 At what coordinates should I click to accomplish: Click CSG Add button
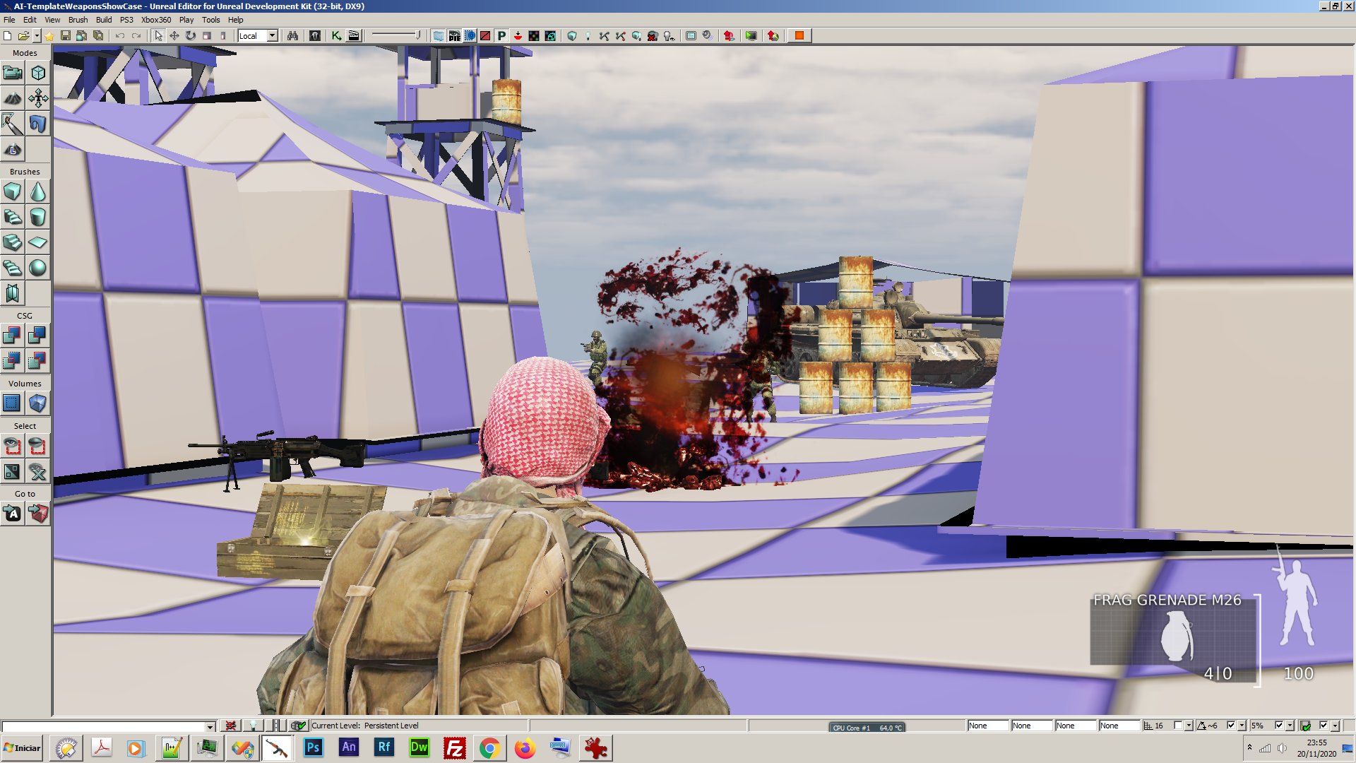point(12,335)
